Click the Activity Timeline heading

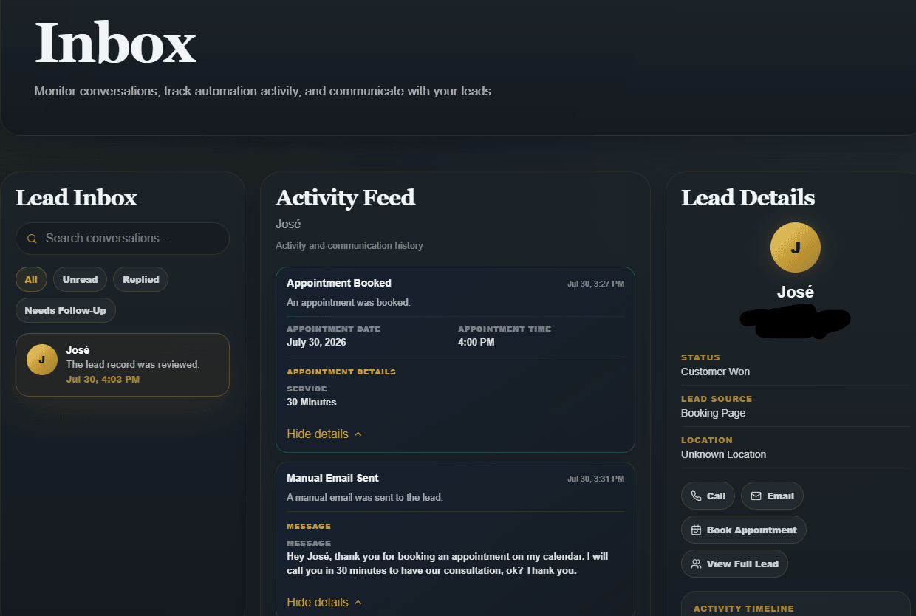[x=744, y=609]
